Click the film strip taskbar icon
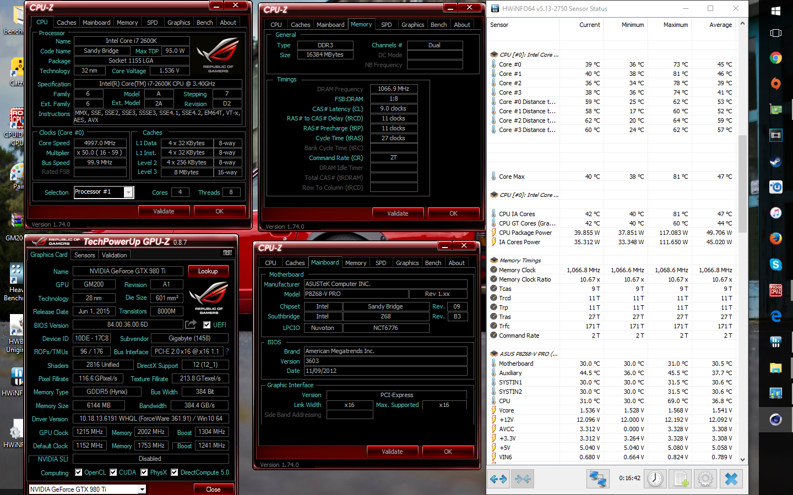 click(x=776, y=135)
